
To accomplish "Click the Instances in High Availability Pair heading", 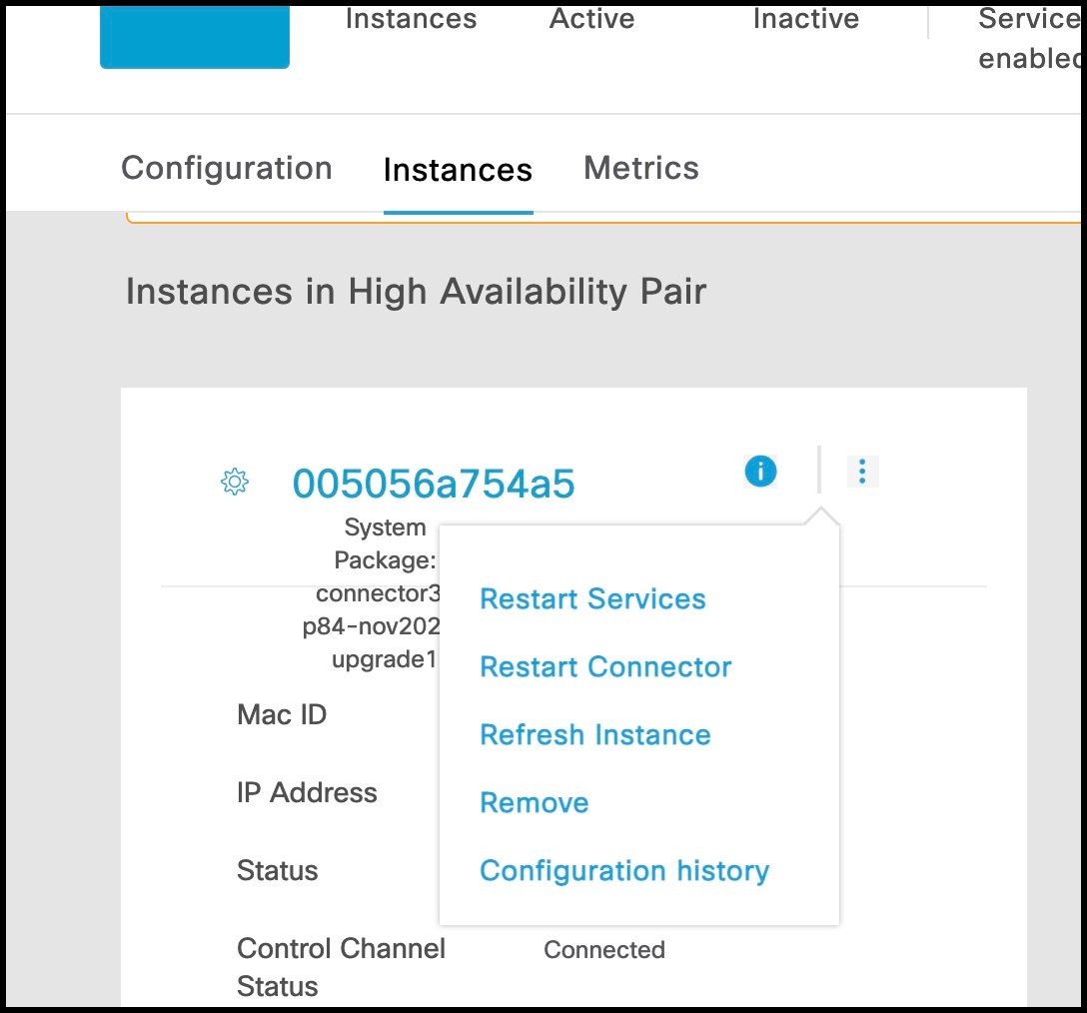I will click(x=417, y=292).
